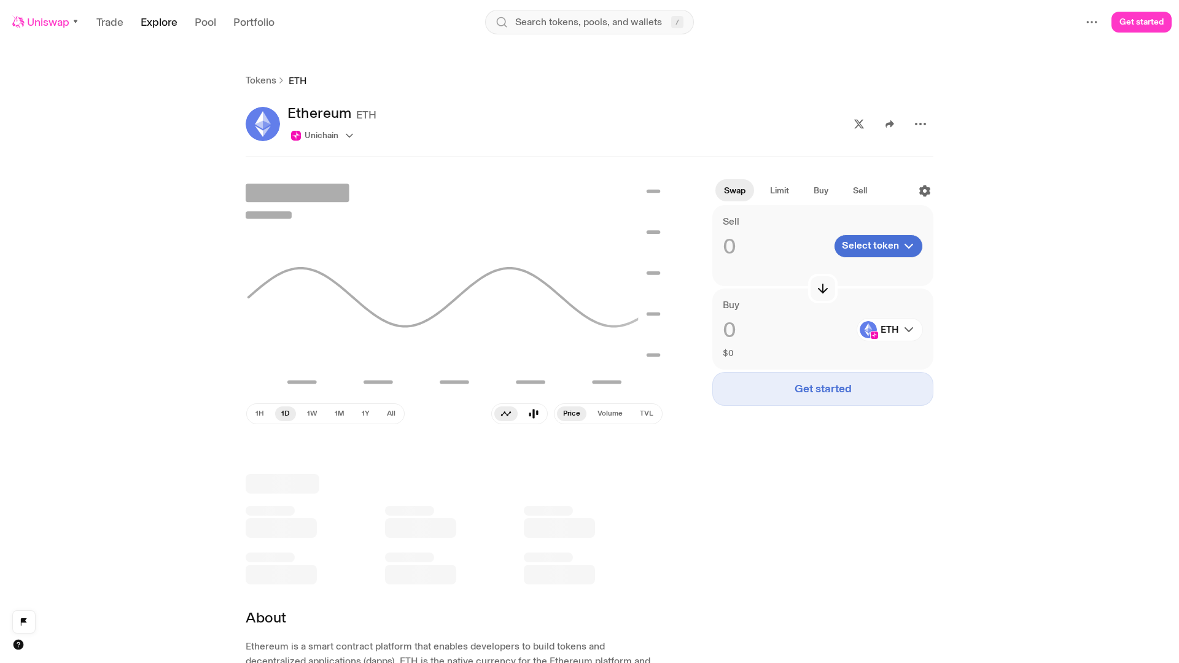Image resolution: width=1179 pixels, height=663 pixels.
Task: Open swap settings gear icon
Action: [925, 191]
